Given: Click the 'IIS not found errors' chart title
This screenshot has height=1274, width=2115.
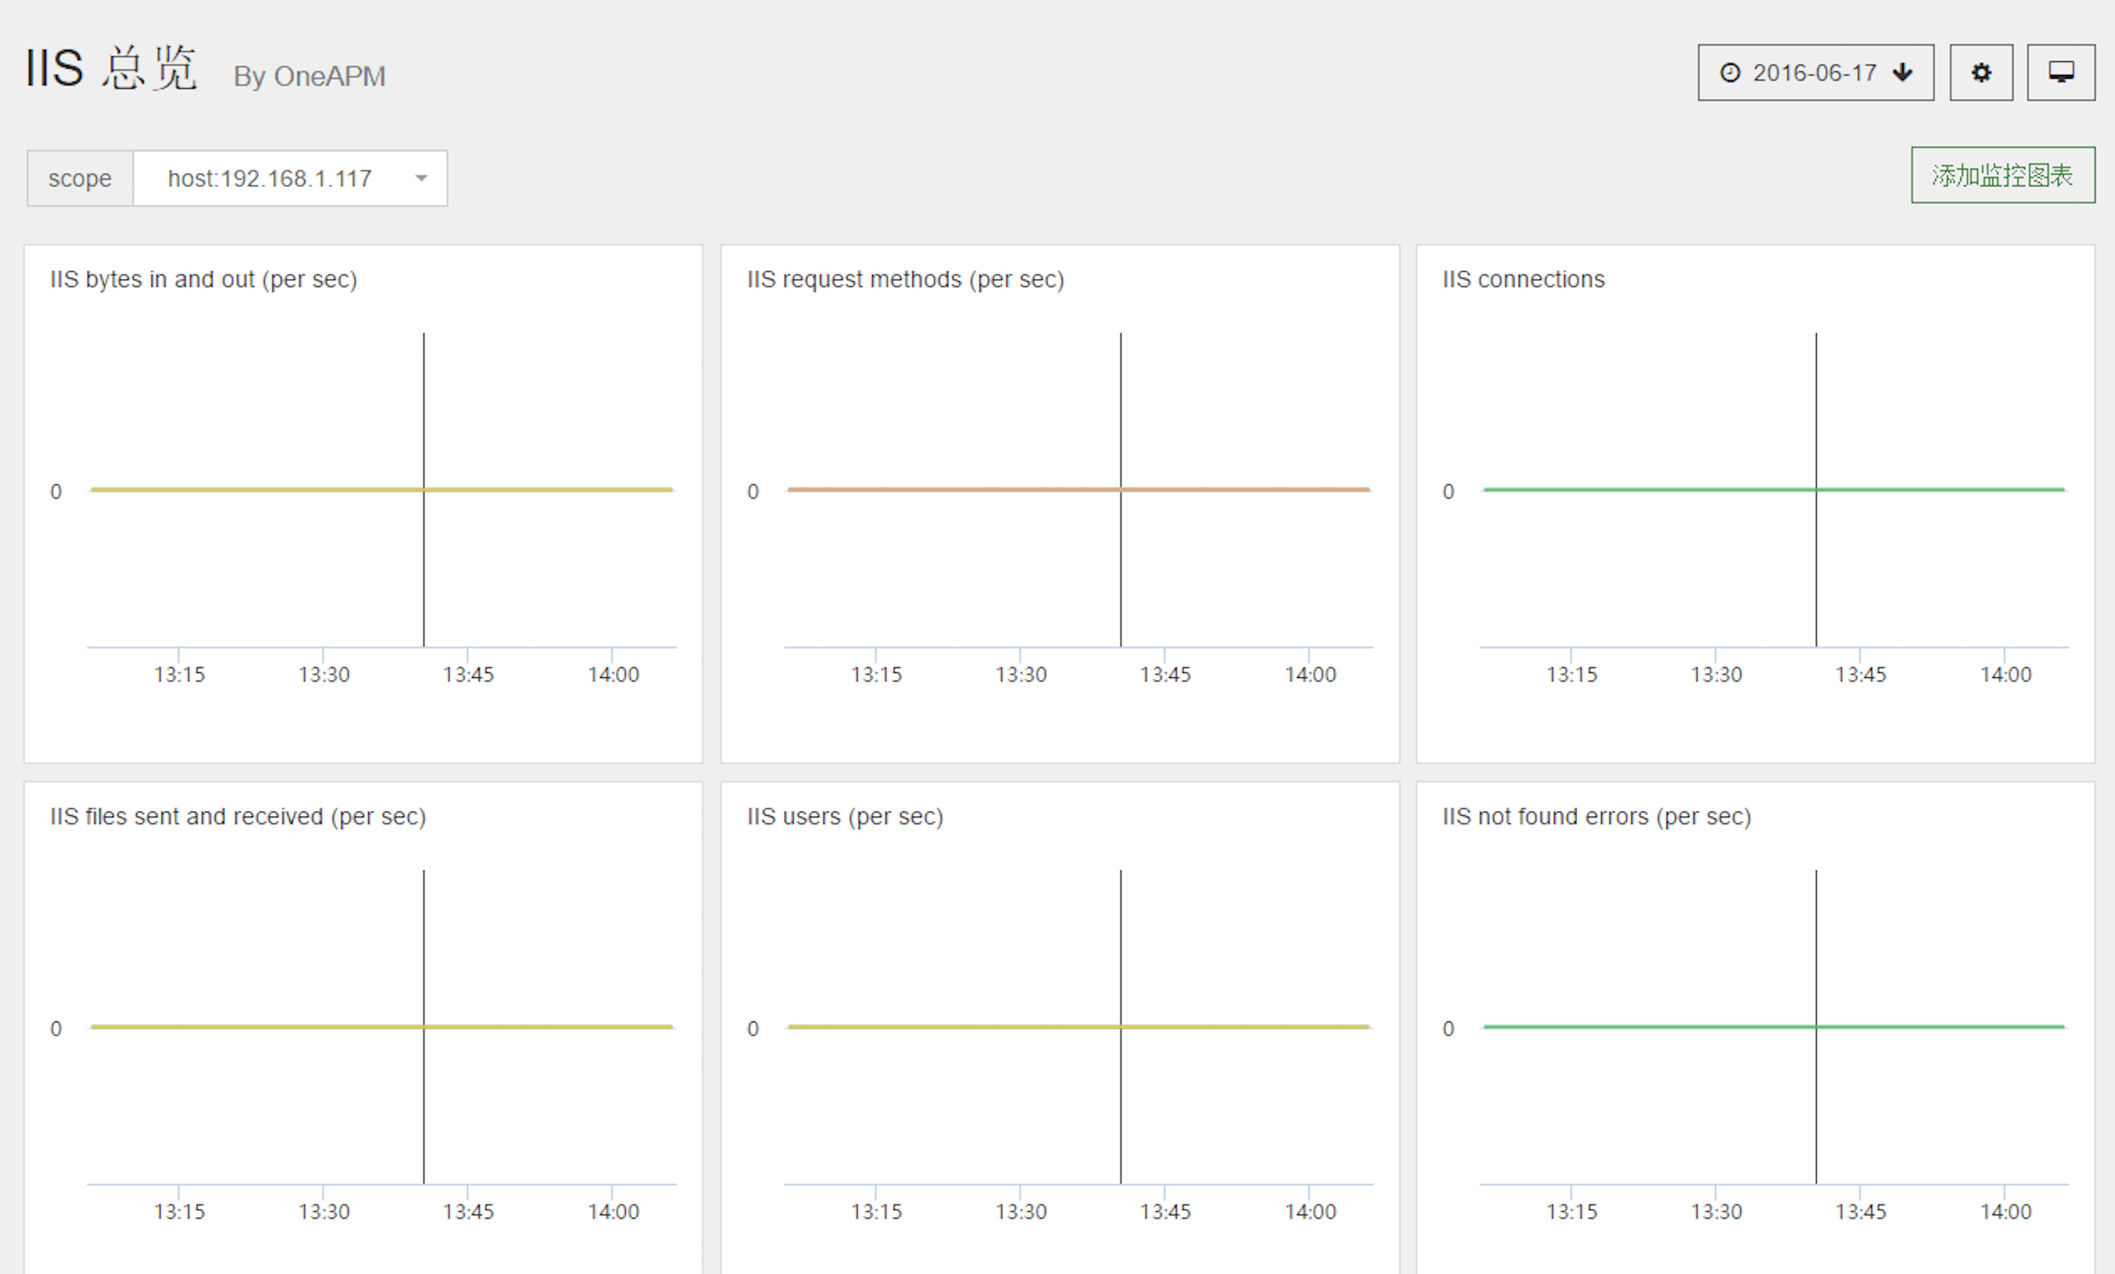Looking at the screenshot, I should (1596, 817).
